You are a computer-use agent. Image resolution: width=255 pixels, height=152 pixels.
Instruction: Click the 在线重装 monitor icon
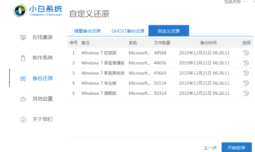pyautogui.click(x=23, y=38)
